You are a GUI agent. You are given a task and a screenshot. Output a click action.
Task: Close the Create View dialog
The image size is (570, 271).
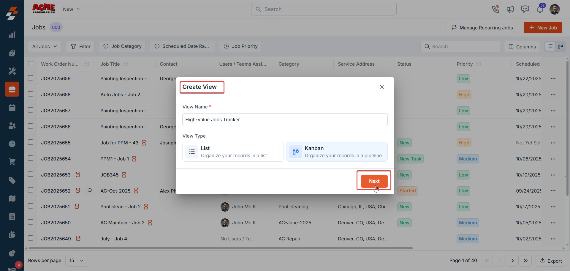point(382,87)
